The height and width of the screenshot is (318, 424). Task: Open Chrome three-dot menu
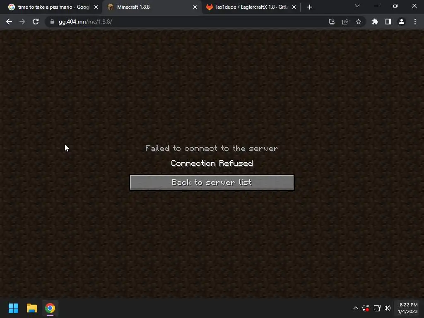pyautogui.click(x=415, y=22)
